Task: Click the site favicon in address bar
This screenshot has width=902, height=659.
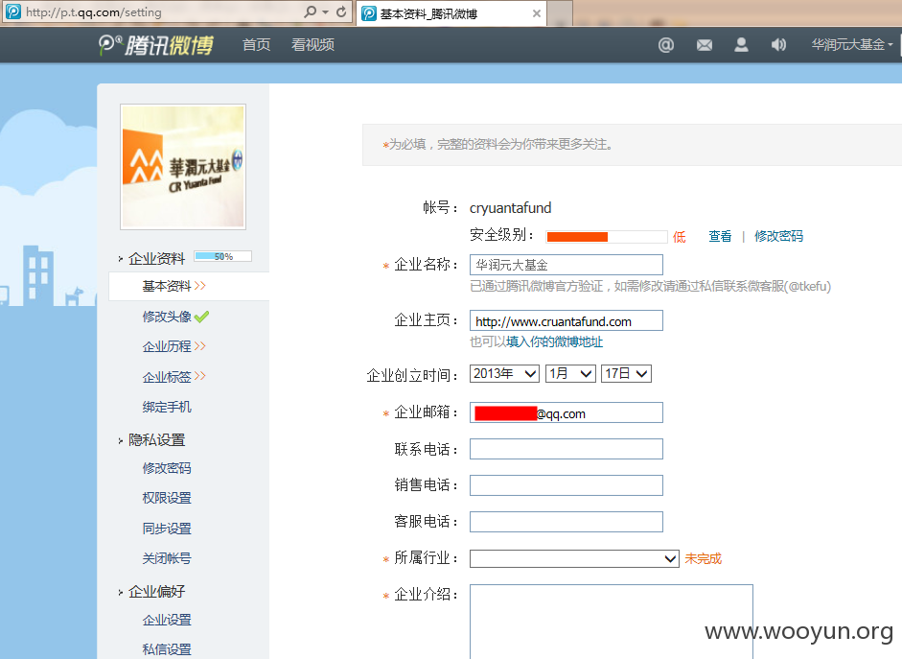Action: pos(13,12)
